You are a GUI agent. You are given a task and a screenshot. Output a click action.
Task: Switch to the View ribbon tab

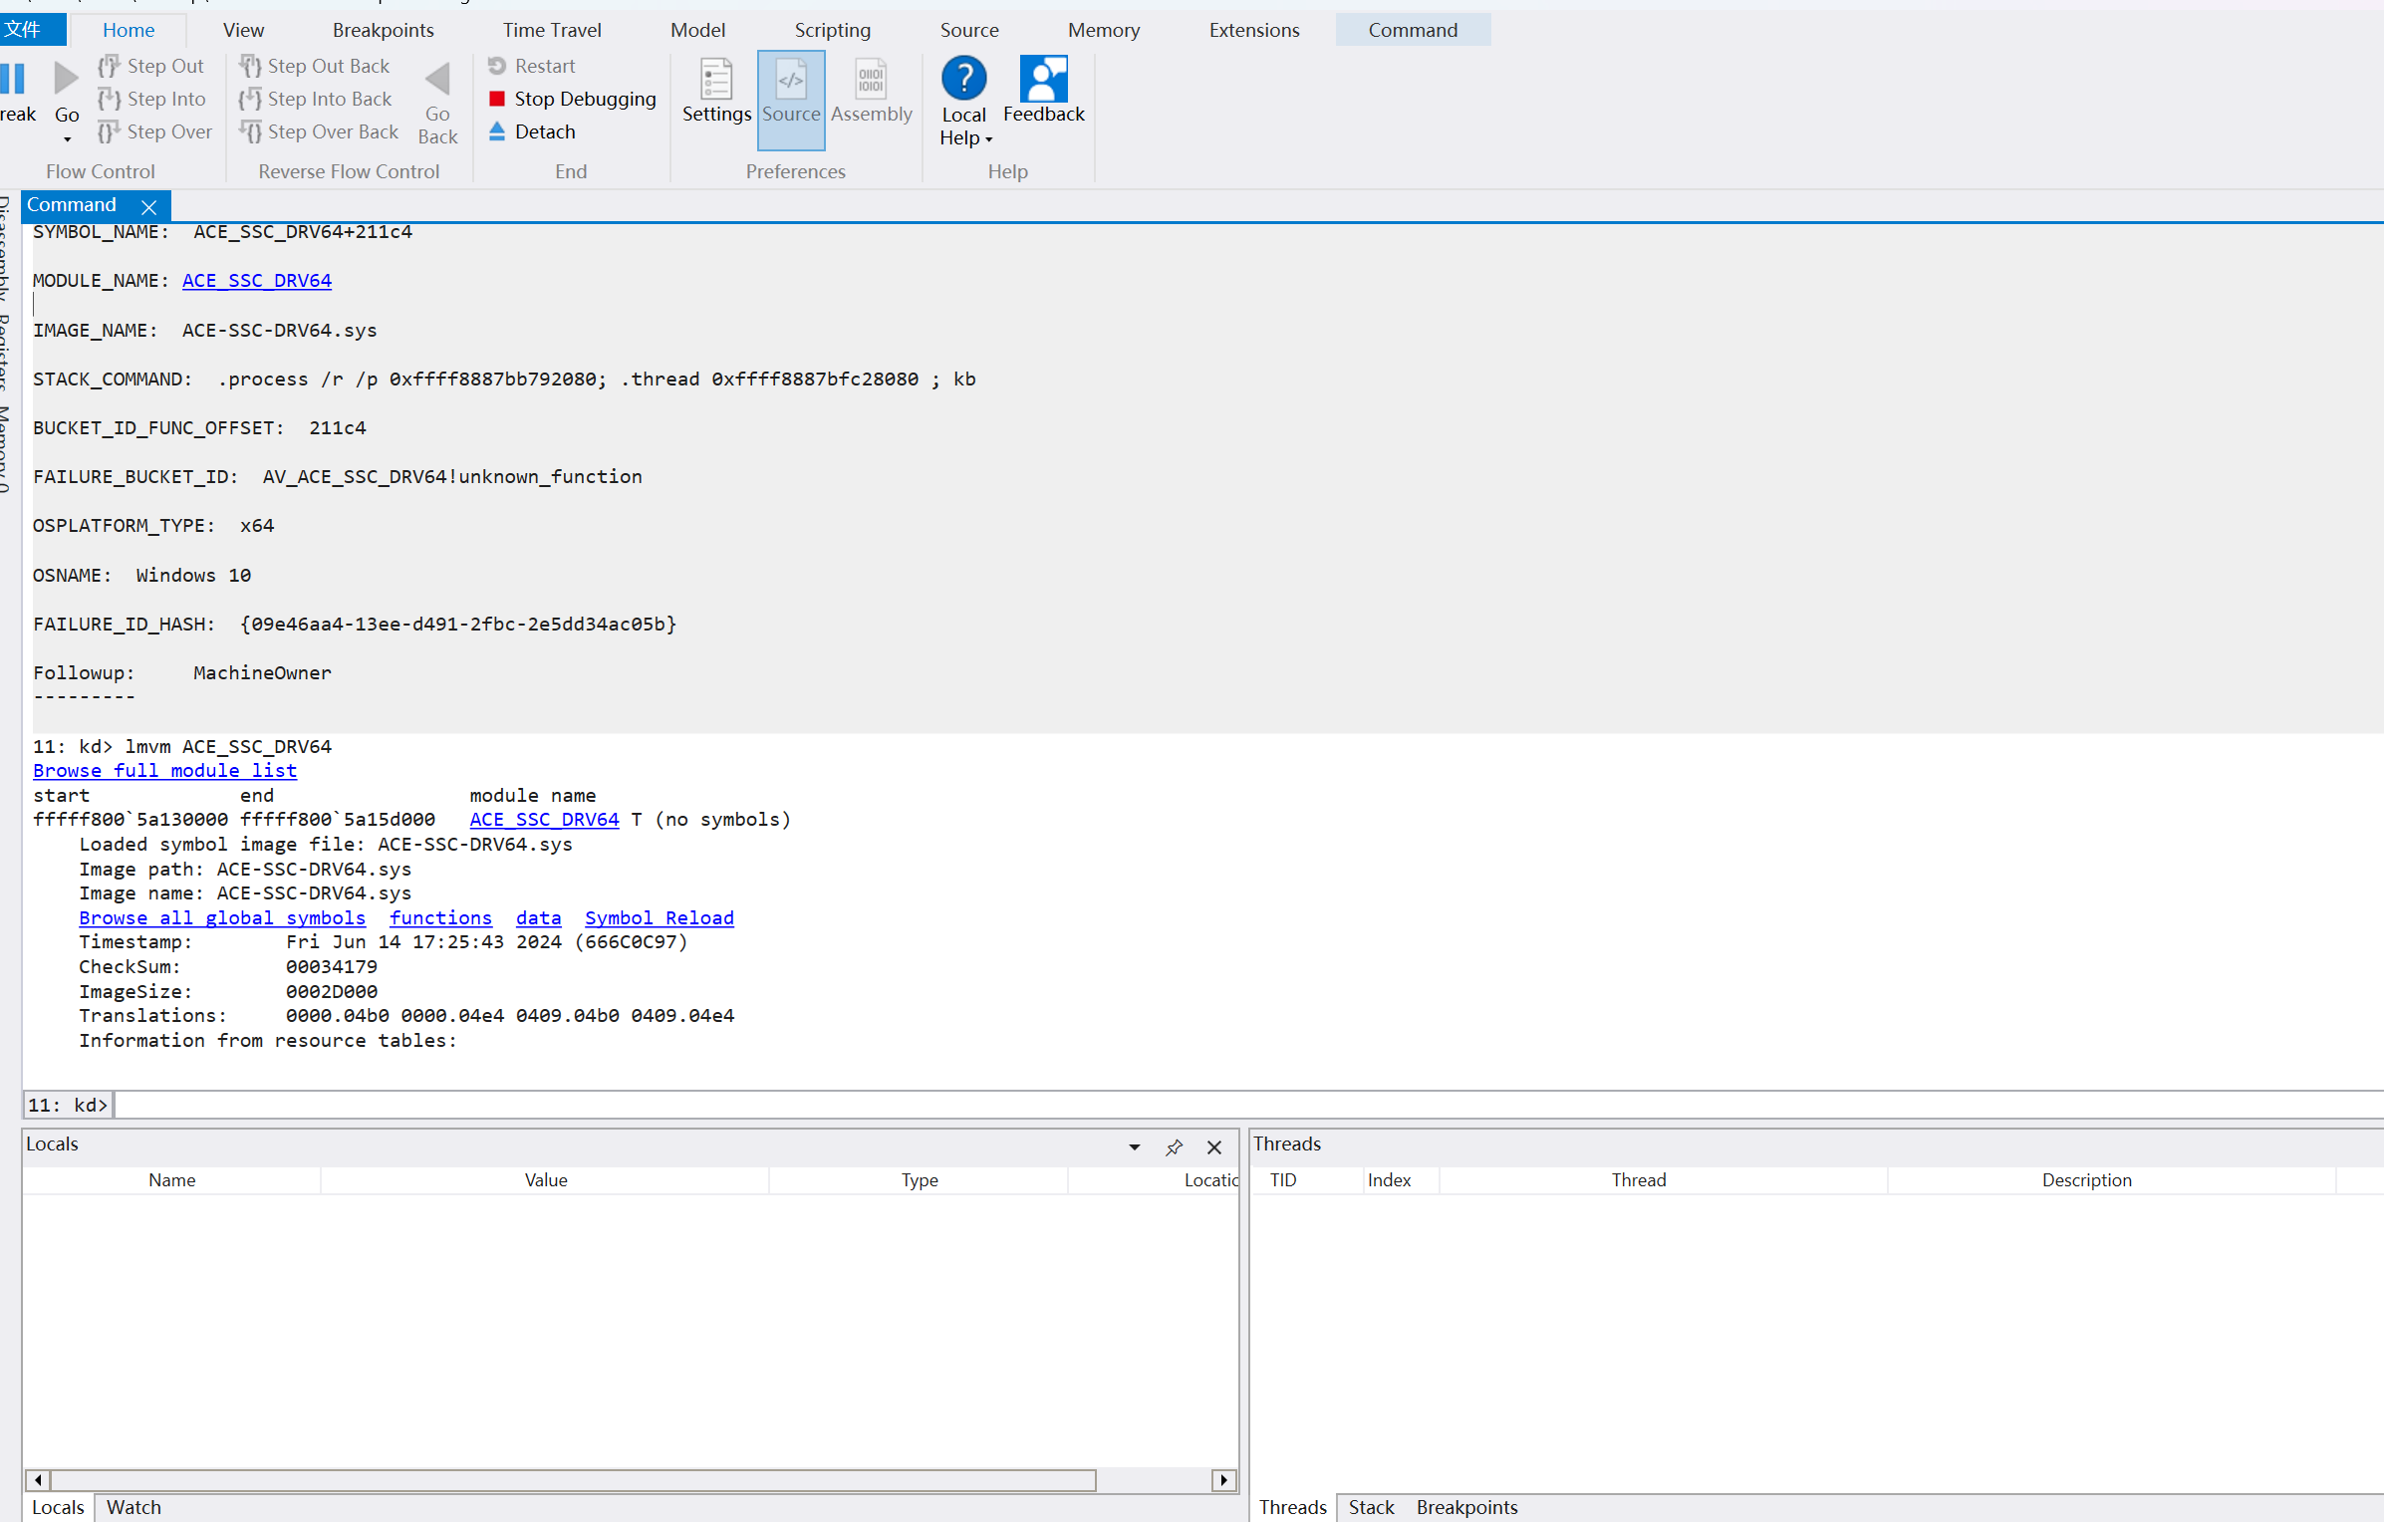click(243, 30)
